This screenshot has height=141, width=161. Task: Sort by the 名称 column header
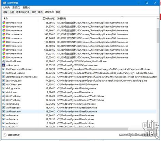[x=20, y=18]
